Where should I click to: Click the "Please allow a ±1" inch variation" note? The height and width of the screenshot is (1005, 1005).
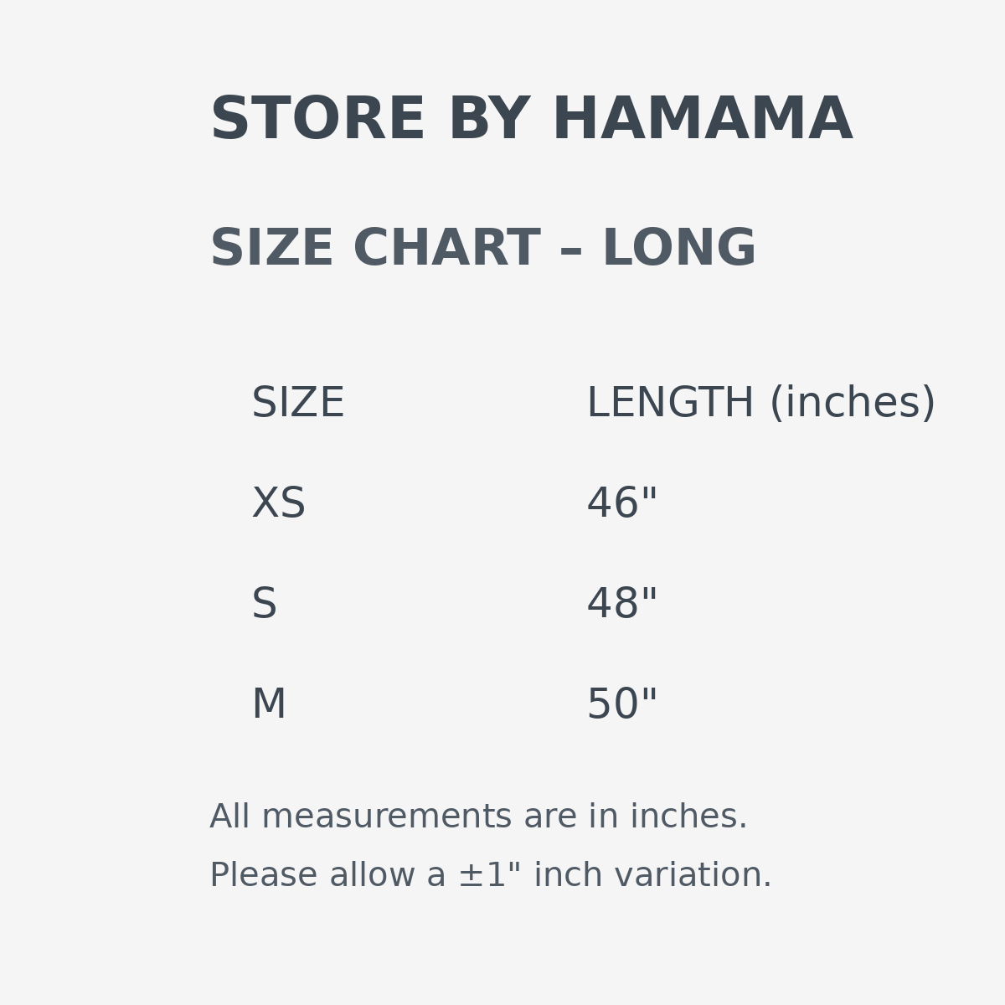tap(490, 876)
